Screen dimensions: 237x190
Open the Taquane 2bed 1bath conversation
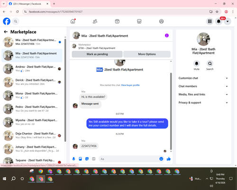tap(32, 161)
